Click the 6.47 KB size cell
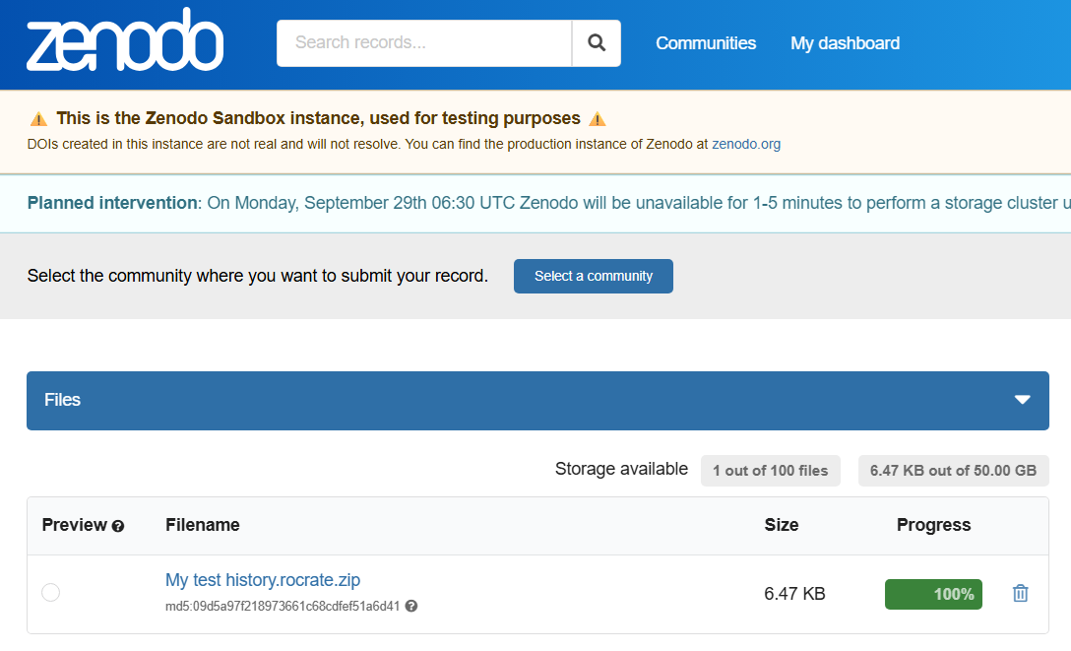The height and width of the screenshot is (651, 1071). 794,594
